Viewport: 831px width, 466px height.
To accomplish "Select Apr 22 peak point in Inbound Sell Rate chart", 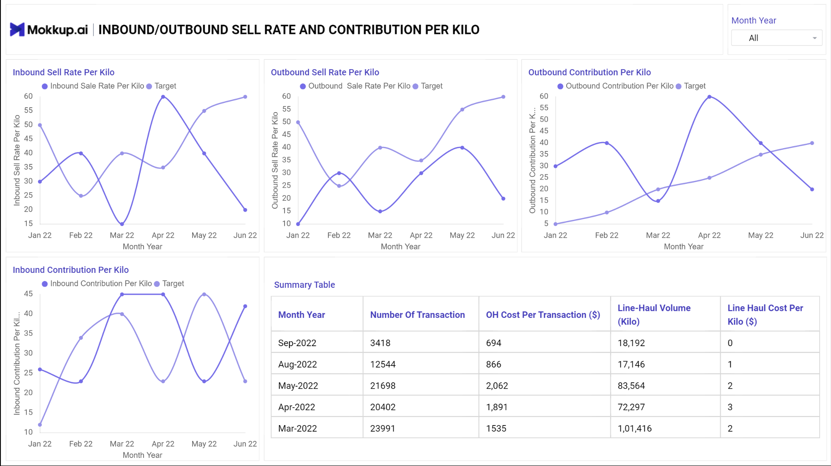I will (x=163, y=97).
